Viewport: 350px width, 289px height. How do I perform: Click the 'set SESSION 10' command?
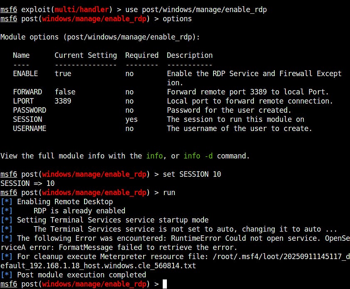click(x=192, y=174)
